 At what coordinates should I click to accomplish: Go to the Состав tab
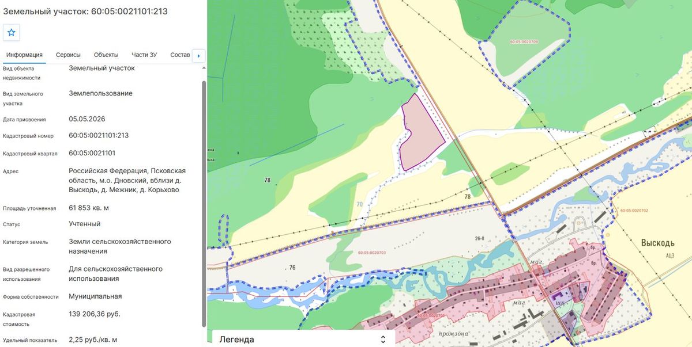[180, 55]
